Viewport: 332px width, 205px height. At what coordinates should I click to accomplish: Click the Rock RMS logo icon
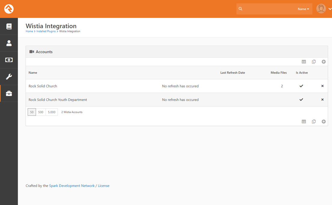click(9, 9)
